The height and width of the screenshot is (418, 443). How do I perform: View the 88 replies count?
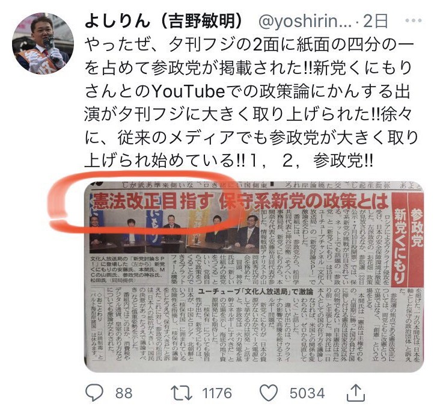[124, 393]
